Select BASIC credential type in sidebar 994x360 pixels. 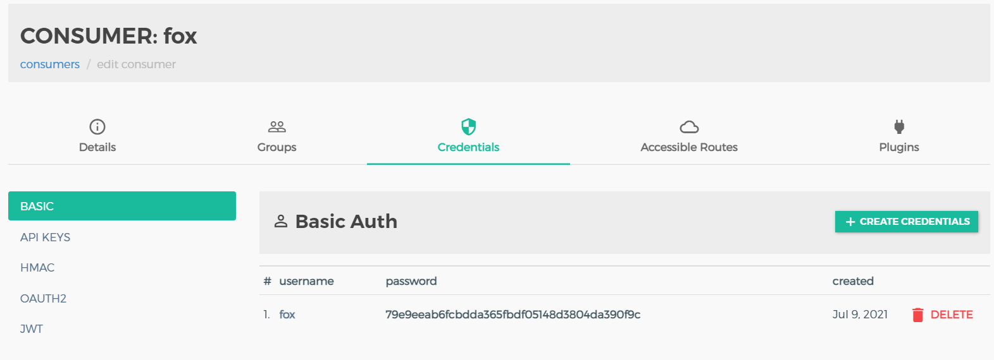(x=122, y=206)
